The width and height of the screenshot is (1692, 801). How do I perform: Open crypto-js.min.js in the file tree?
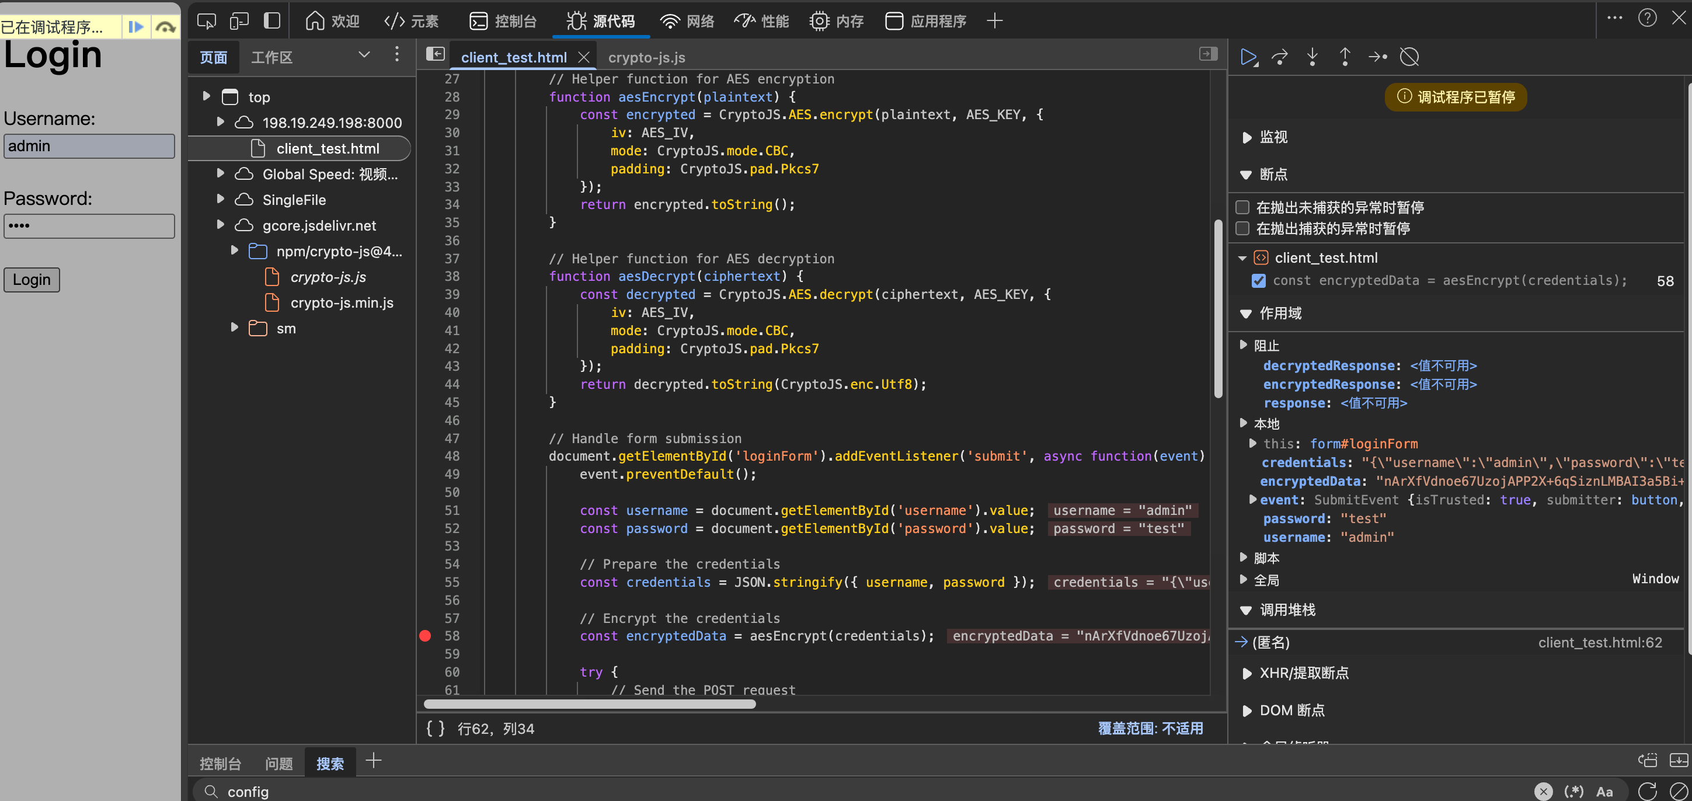[x=342, y=302]
